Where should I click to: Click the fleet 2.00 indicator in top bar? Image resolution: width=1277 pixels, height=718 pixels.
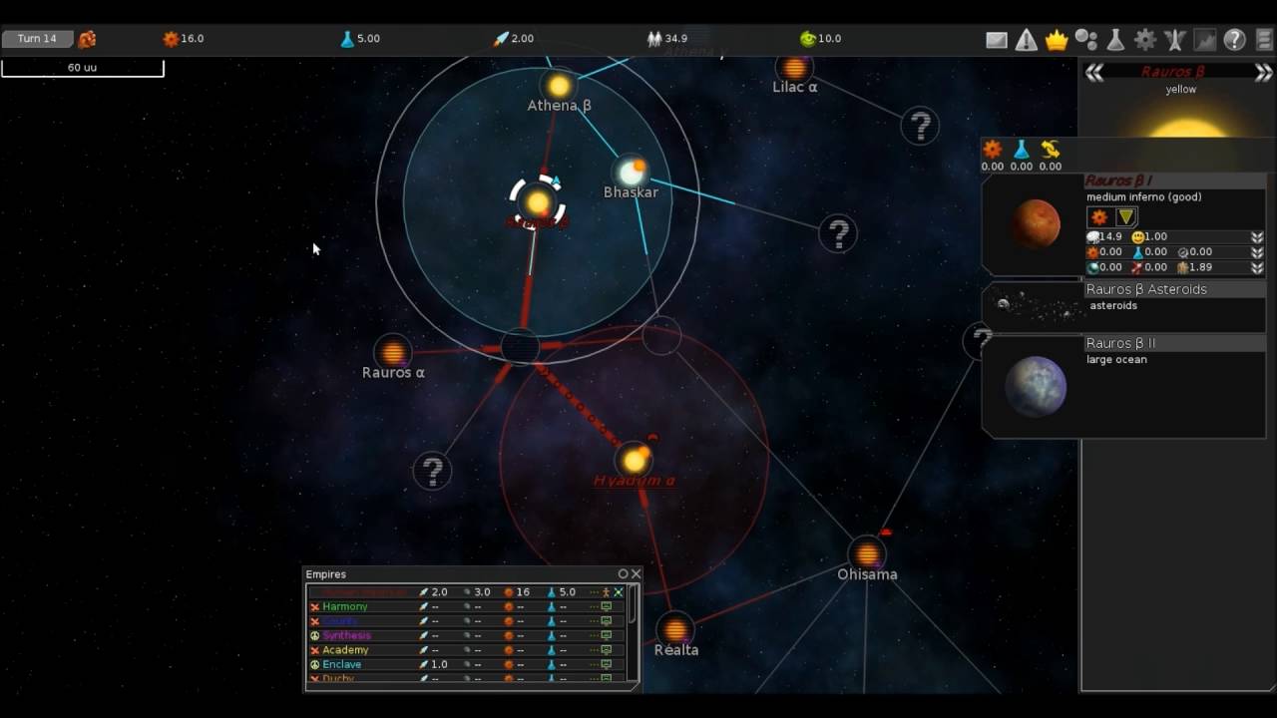pyautogui.click(x=514, y=39)
